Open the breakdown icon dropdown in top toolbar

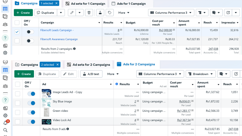click(202, 13)
